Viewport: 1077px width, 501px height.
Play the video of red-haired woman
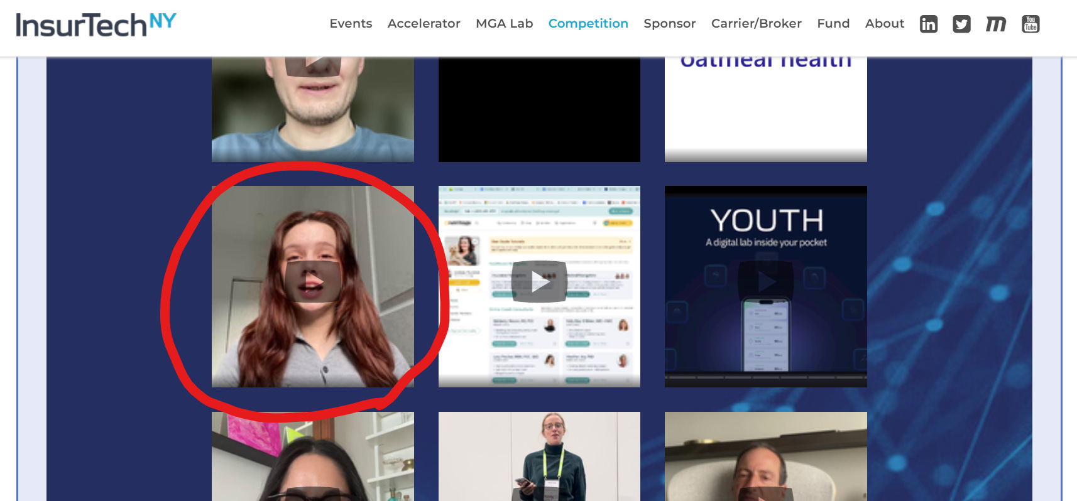(x=313, y=282)
